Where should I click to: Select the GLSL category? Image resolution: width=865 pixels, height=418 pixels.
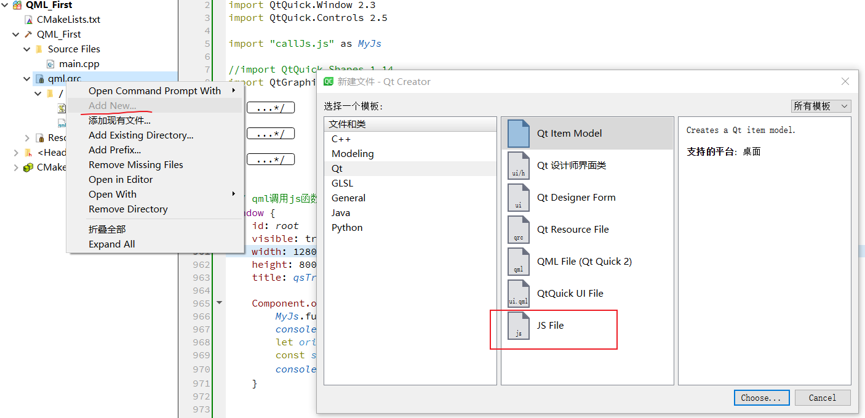[410, 183]
